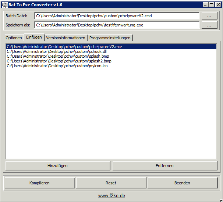Open the www.f2ko.de link
Screen dimensions: 223x202
point(111,196)
